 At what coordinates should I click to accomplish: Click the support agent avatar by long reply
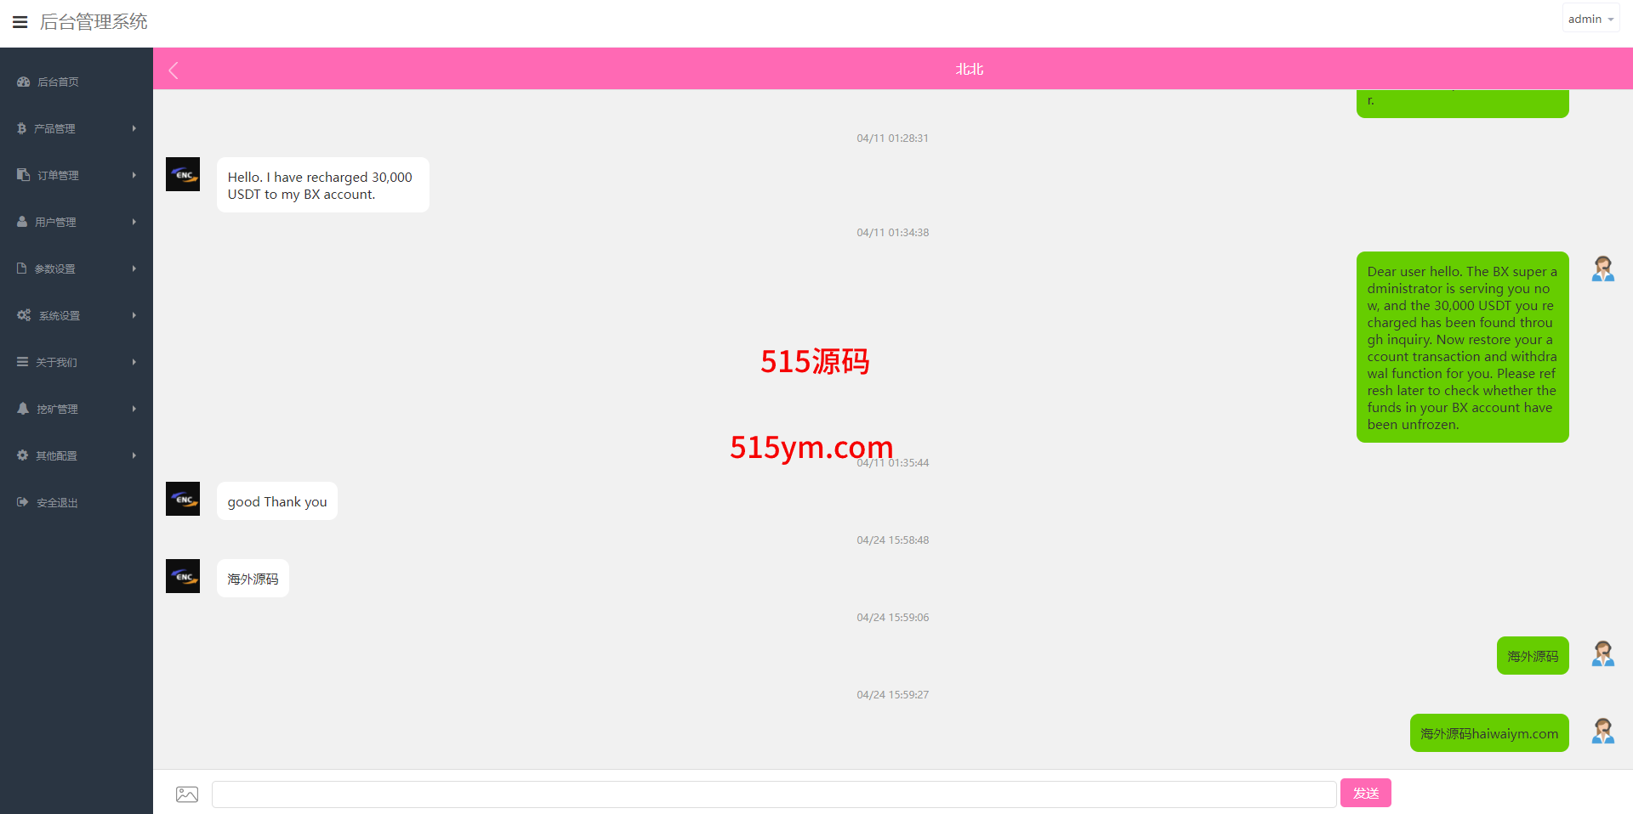tap(1603, 269)
